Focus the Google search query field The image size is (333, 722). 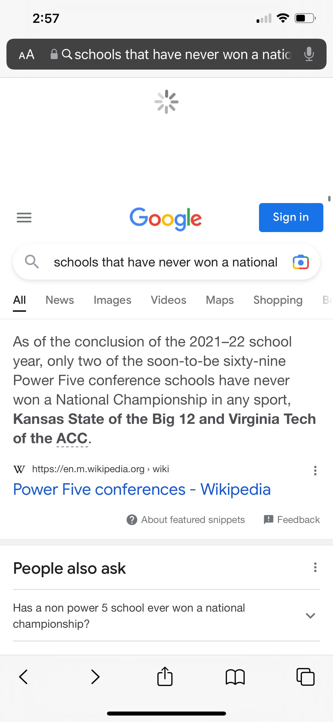[x=165, y=262]
